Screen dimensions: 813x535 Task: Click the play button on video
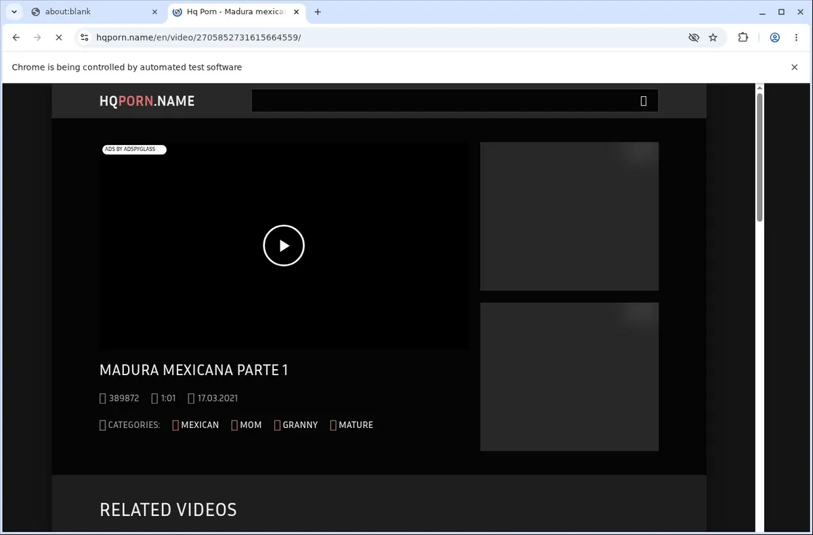pos(284,246)
